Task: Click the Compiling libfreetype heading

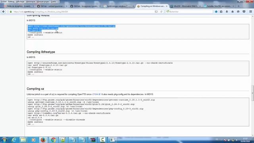Action: [x=41, y=52]
